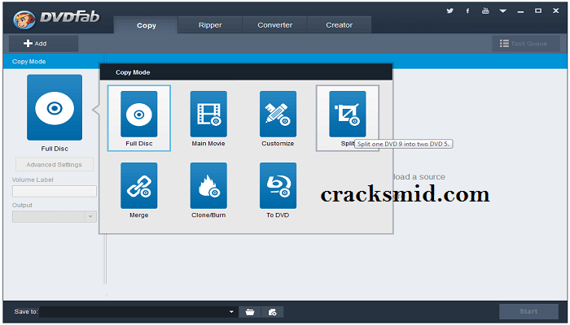Click the Copy Mode popup header text
This screenshot has height=325, width=570.
[133, 72]
